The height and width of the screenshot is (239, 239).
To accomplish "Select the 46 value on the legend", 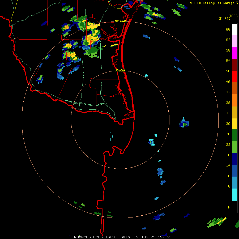I will coord(228,82).
